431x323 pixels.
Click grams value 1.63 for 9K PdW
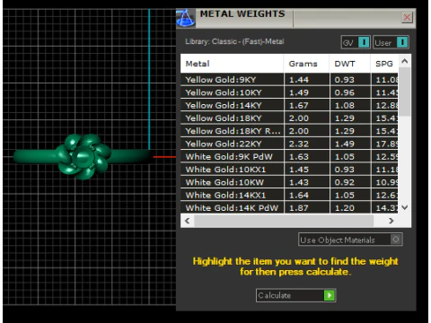[x=299, y=157]
